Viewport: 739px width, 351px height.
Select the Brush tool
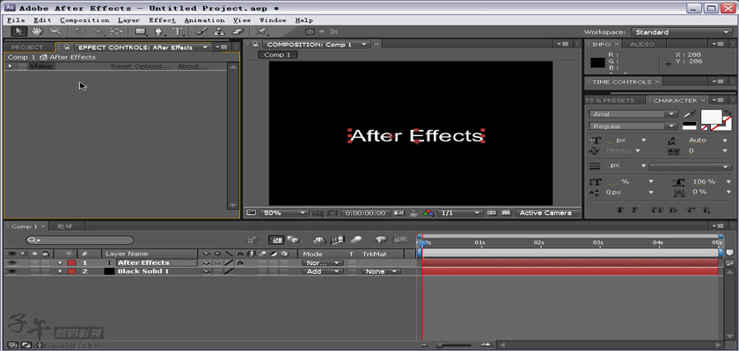201,32
